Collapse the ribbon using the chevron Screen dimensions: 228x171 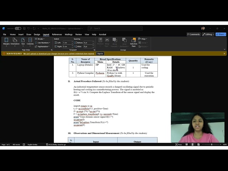point(224,49)
